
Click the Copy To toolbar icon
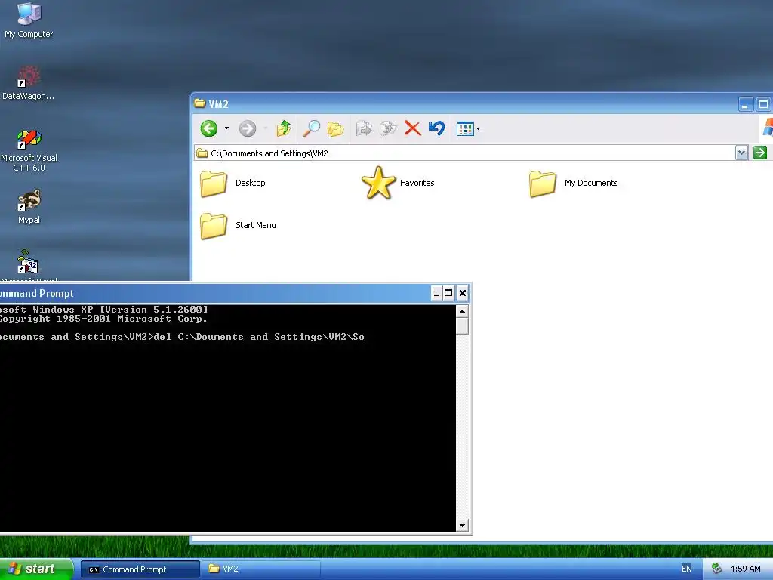pos(388,128)
